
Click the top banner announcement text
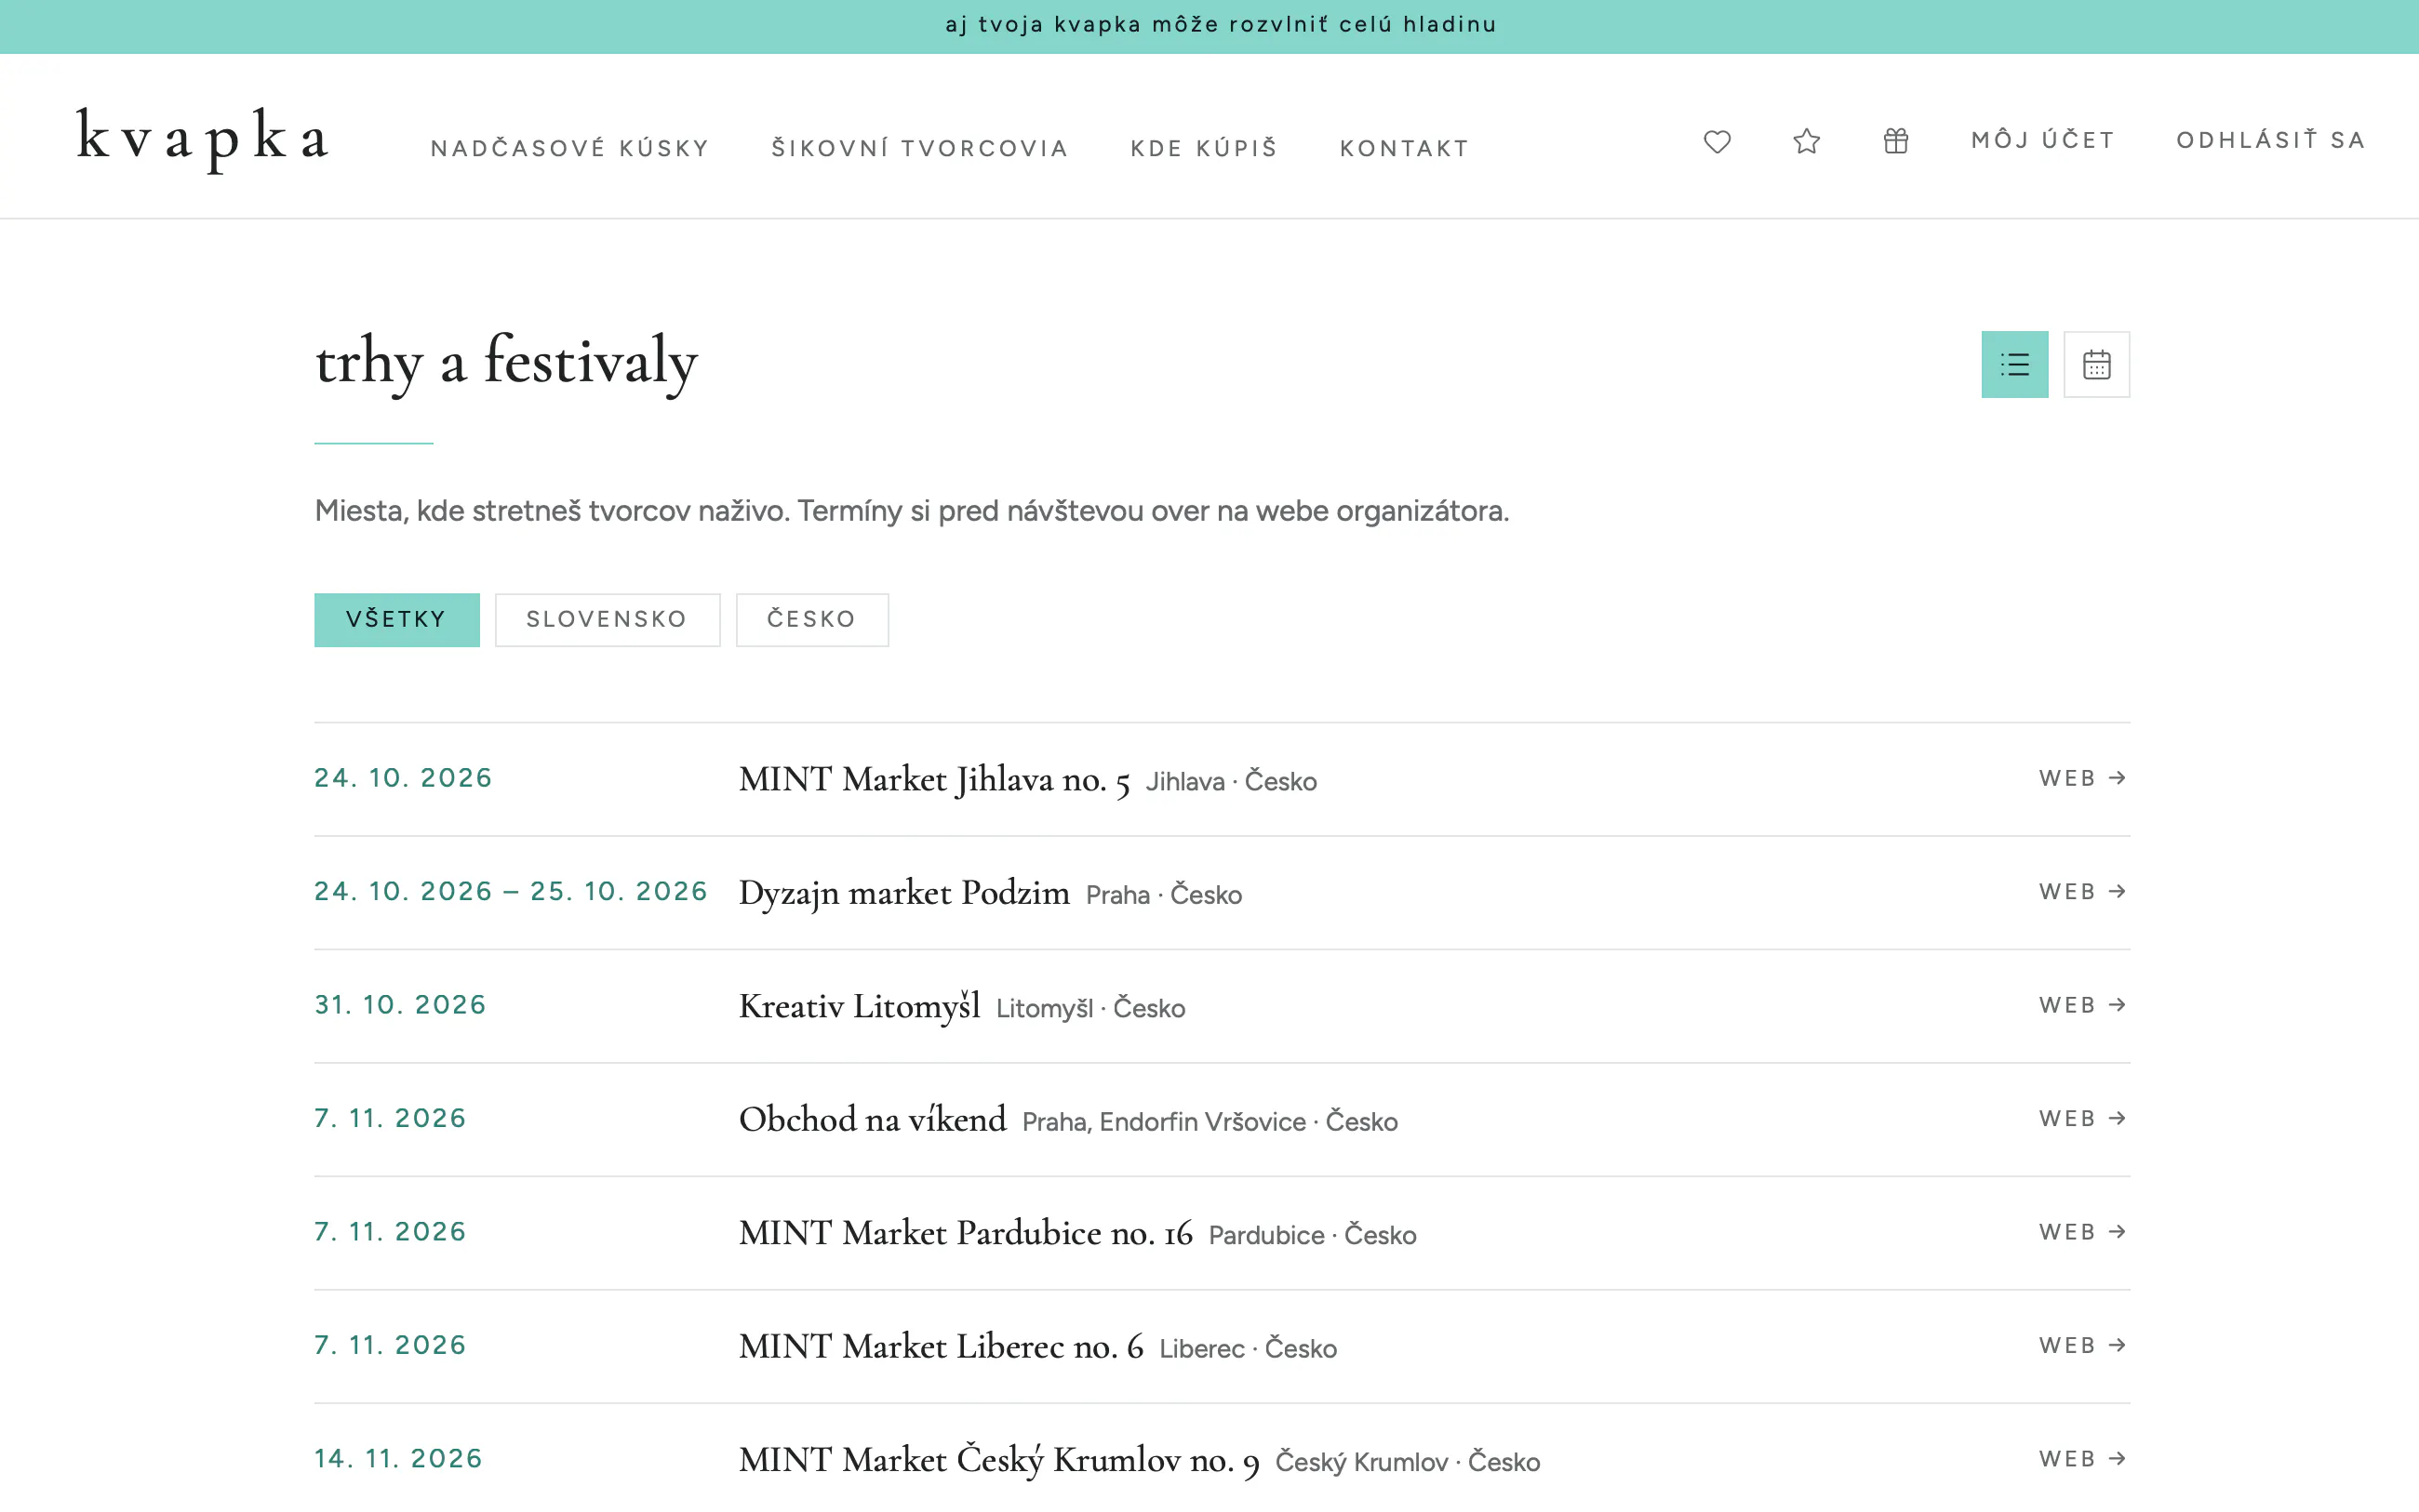[x=1221, y=24]
